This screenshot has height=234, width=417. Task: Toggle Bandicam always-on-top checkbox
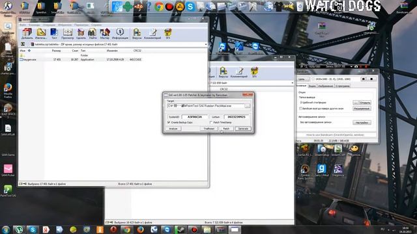(300, 109)
